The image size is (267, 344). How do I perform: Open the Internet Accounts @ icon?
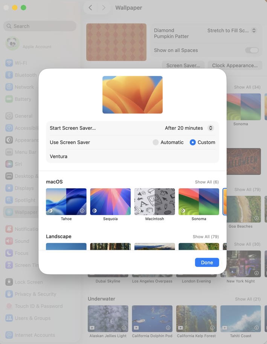pyautogui.click(x=9, y=335)
